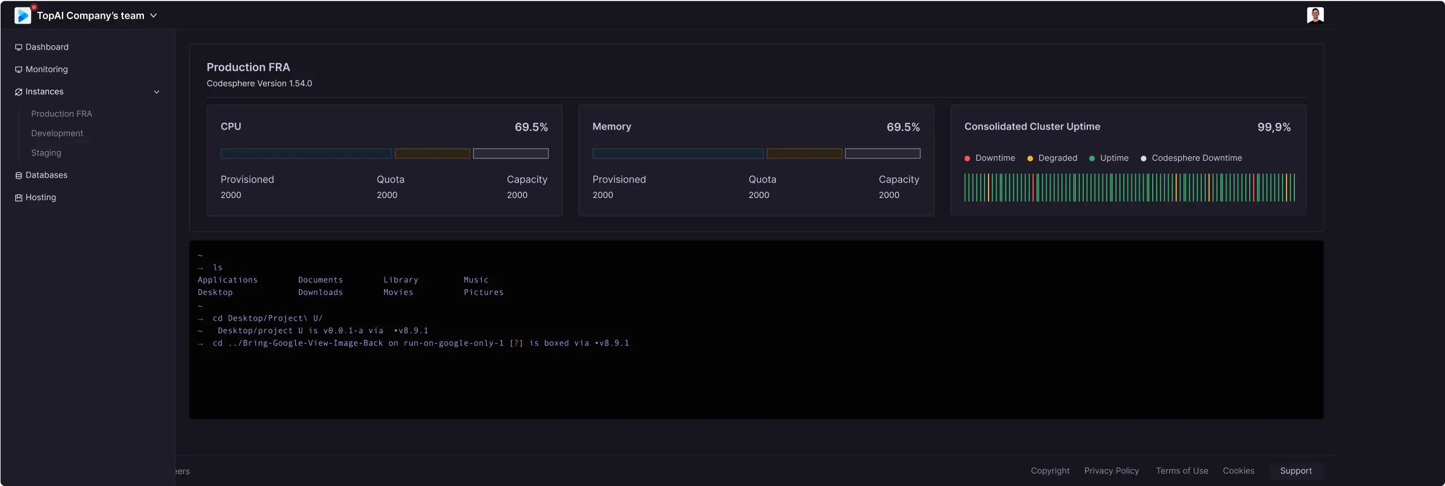Open the user profile avatar
Screen dimensions: 1445x486
click(1315, 15)
